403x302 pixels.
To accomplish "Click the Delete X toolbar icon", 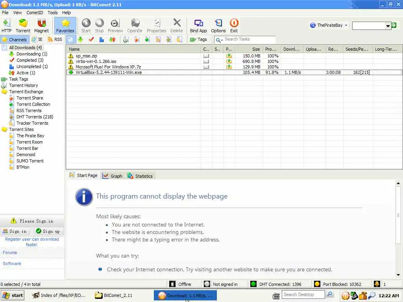I will coord(177,26).
